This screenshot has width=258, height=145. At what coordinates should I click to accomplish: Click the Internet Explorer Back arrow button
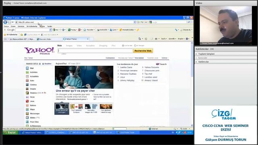click(5, 22)
